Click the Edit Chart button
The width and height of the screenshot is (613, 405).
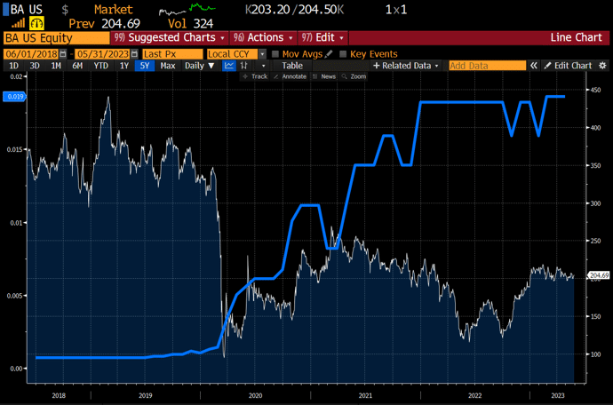point(569,66)
